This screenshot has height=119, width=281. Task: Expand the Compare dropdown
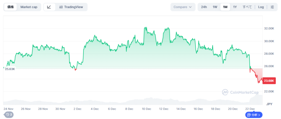(183, 7)
